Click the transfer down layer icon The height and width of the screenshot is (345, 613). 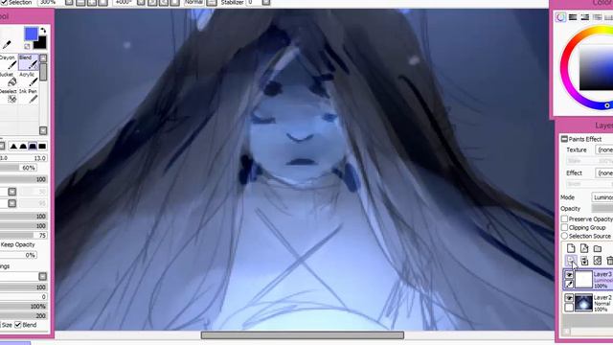click(571, 261)
